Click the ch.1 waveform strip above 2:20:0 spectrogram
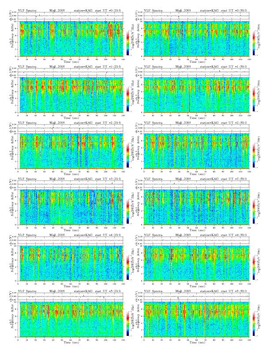Screen dimensions: 270x350 tap(71, 128)
